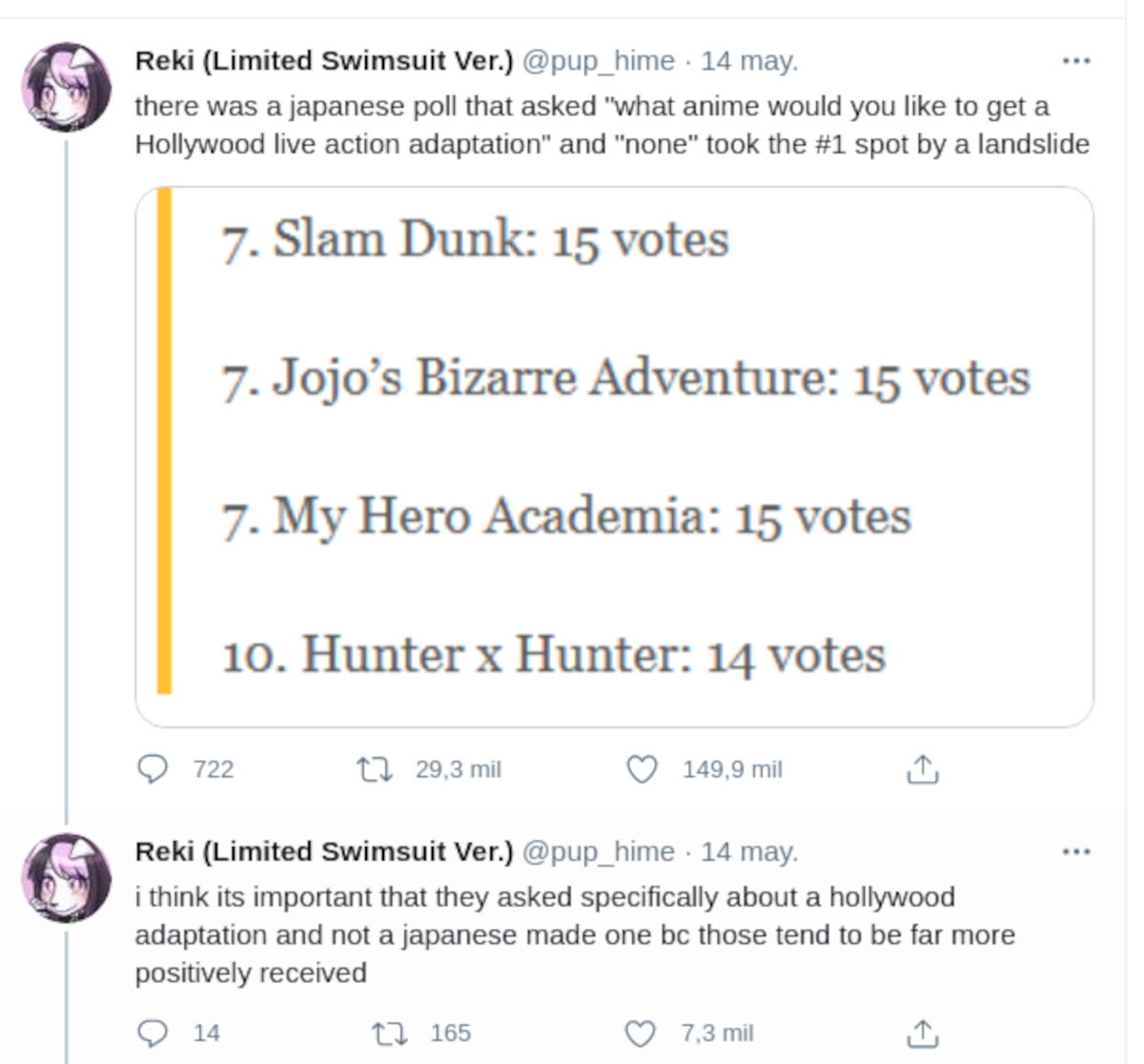Share the second tweet via share icon

pos(922,1033)
